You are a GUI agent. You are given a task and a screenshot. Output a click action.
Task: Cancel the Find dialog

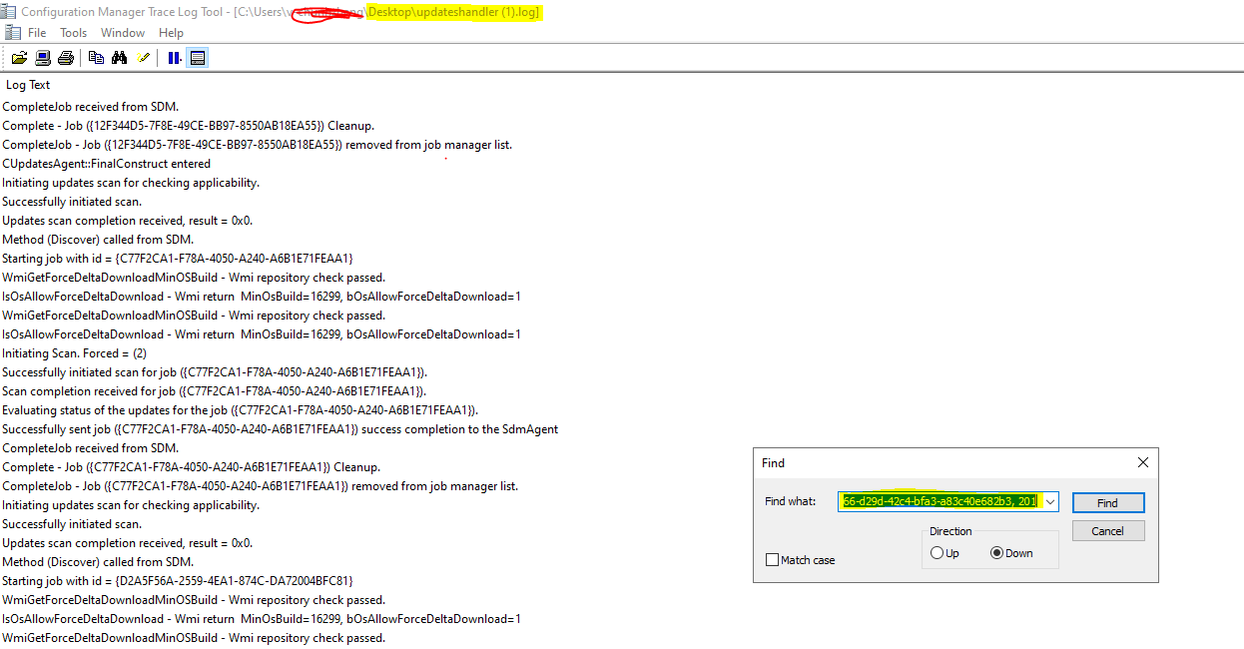pyautogui.click(x=1107, y=531)
